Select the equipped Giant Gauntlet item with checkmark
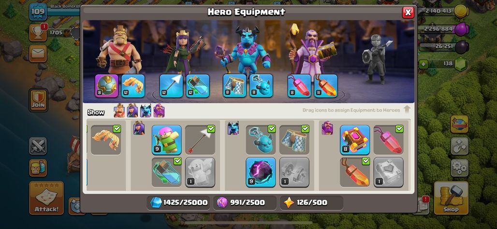The image size is (497, 229). (x=106, y=140)
